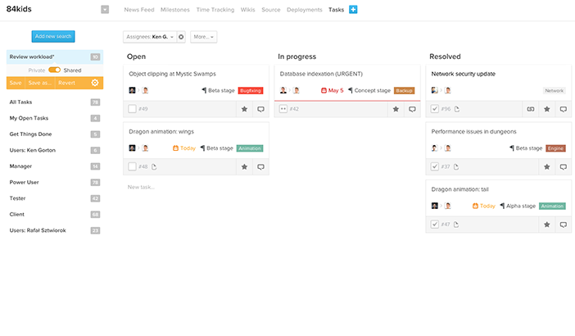The width and height of the screenshot is (575, 336).
Task: Open saved search settings gear icon
Action: click(95, 83)
